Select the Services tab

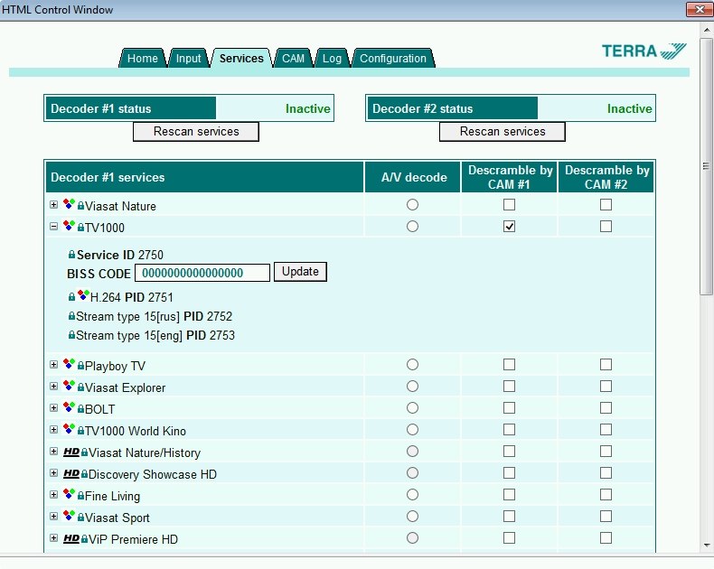[x=241, y=59]
